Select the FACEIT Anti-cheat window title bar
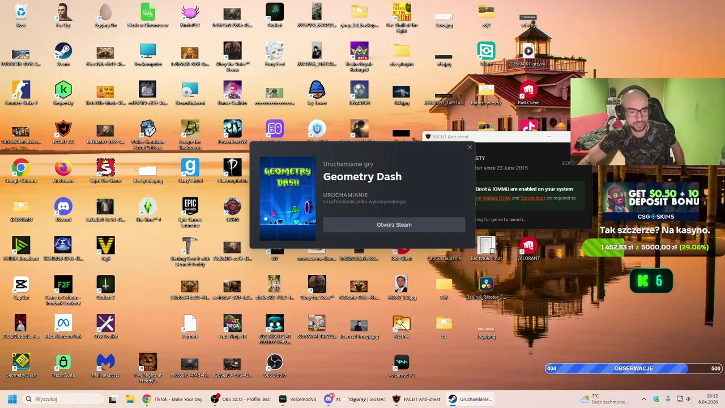The height and width of the screenshot is (408, 725). pyautogui.click(x=496, y=137)
